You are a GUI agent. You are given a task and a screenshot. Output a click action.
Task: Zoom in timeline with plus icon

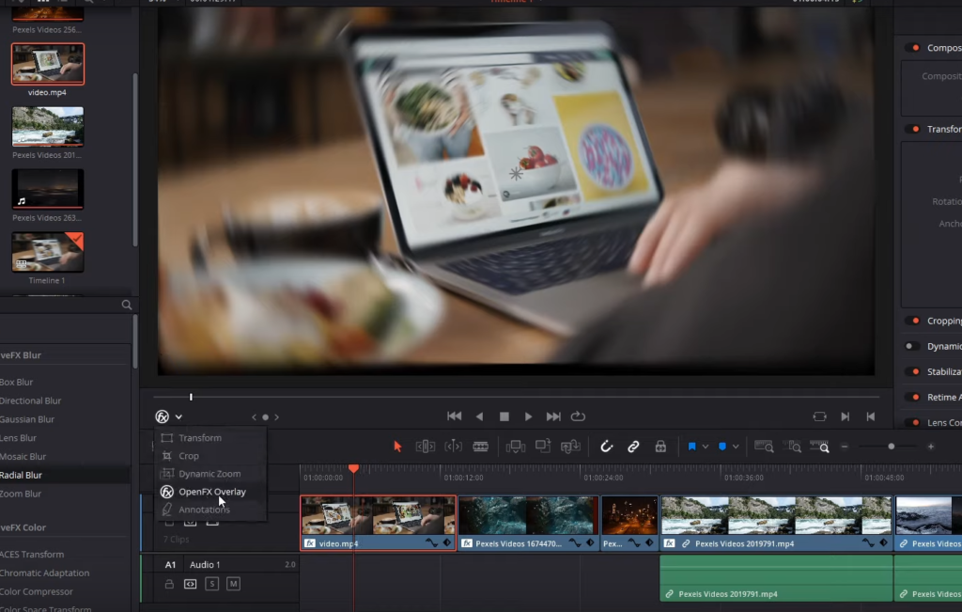click(931, 447)
